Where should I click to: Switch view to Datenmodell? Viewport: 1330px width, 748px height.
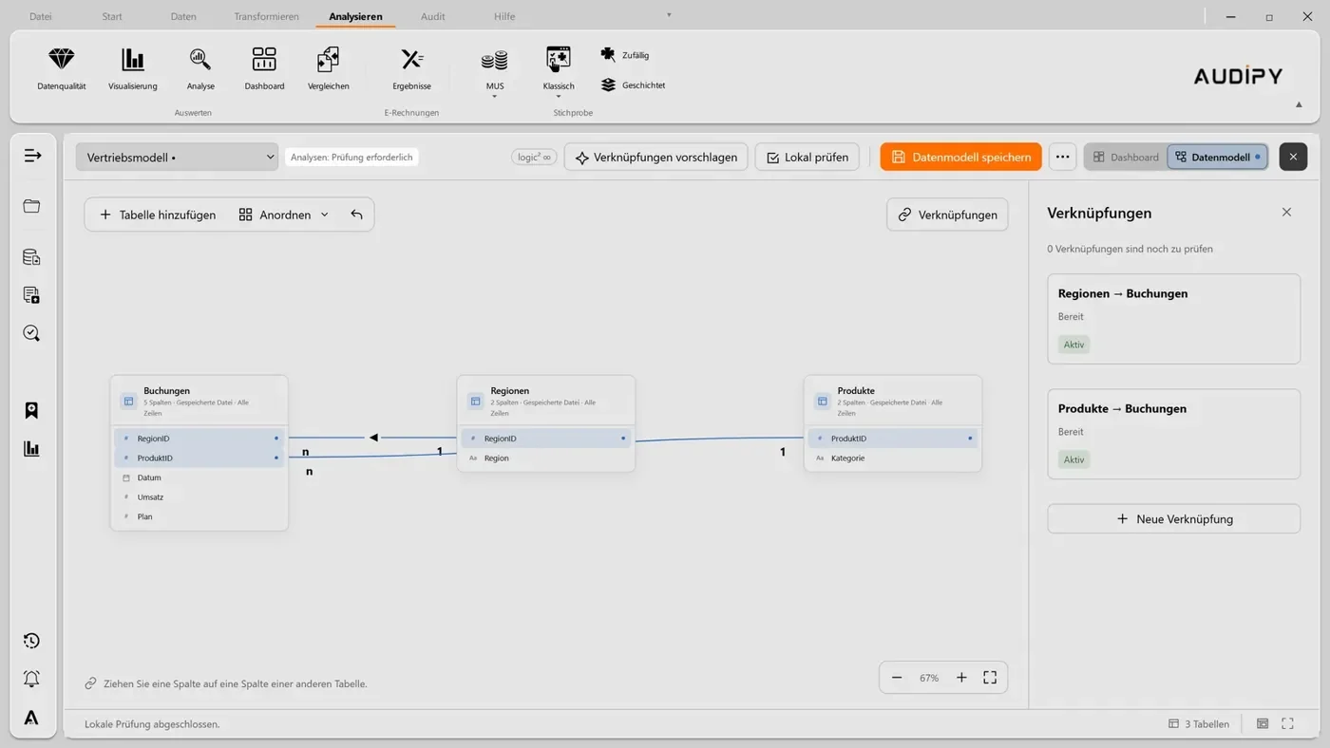pyautogui.click(x=1218, y=157)
